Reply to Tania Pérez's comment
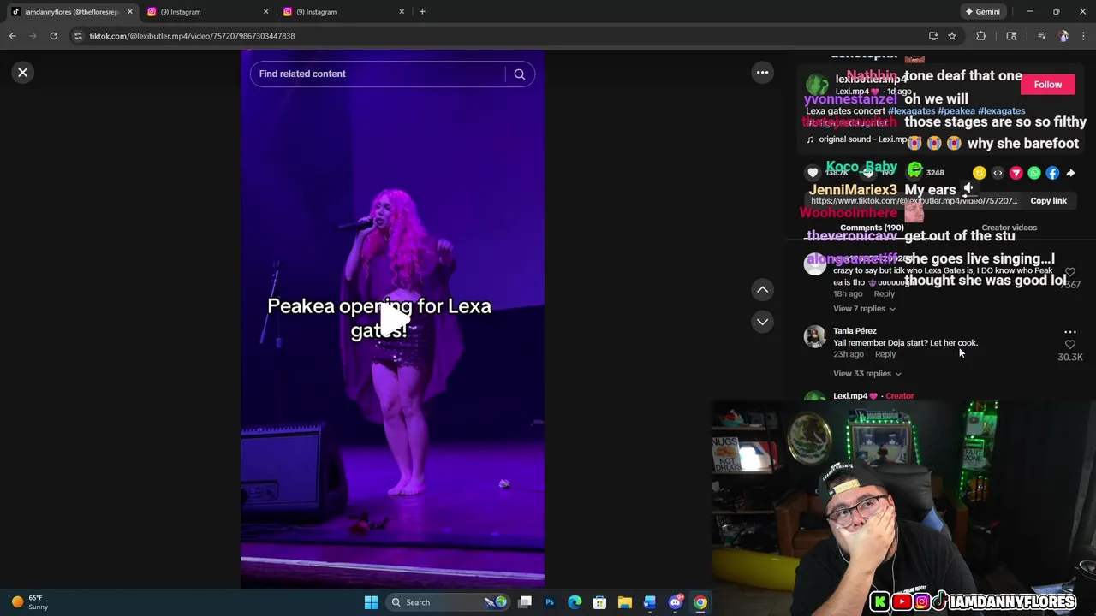This screenshot has width=1096, height=616. tap(885, 354)
